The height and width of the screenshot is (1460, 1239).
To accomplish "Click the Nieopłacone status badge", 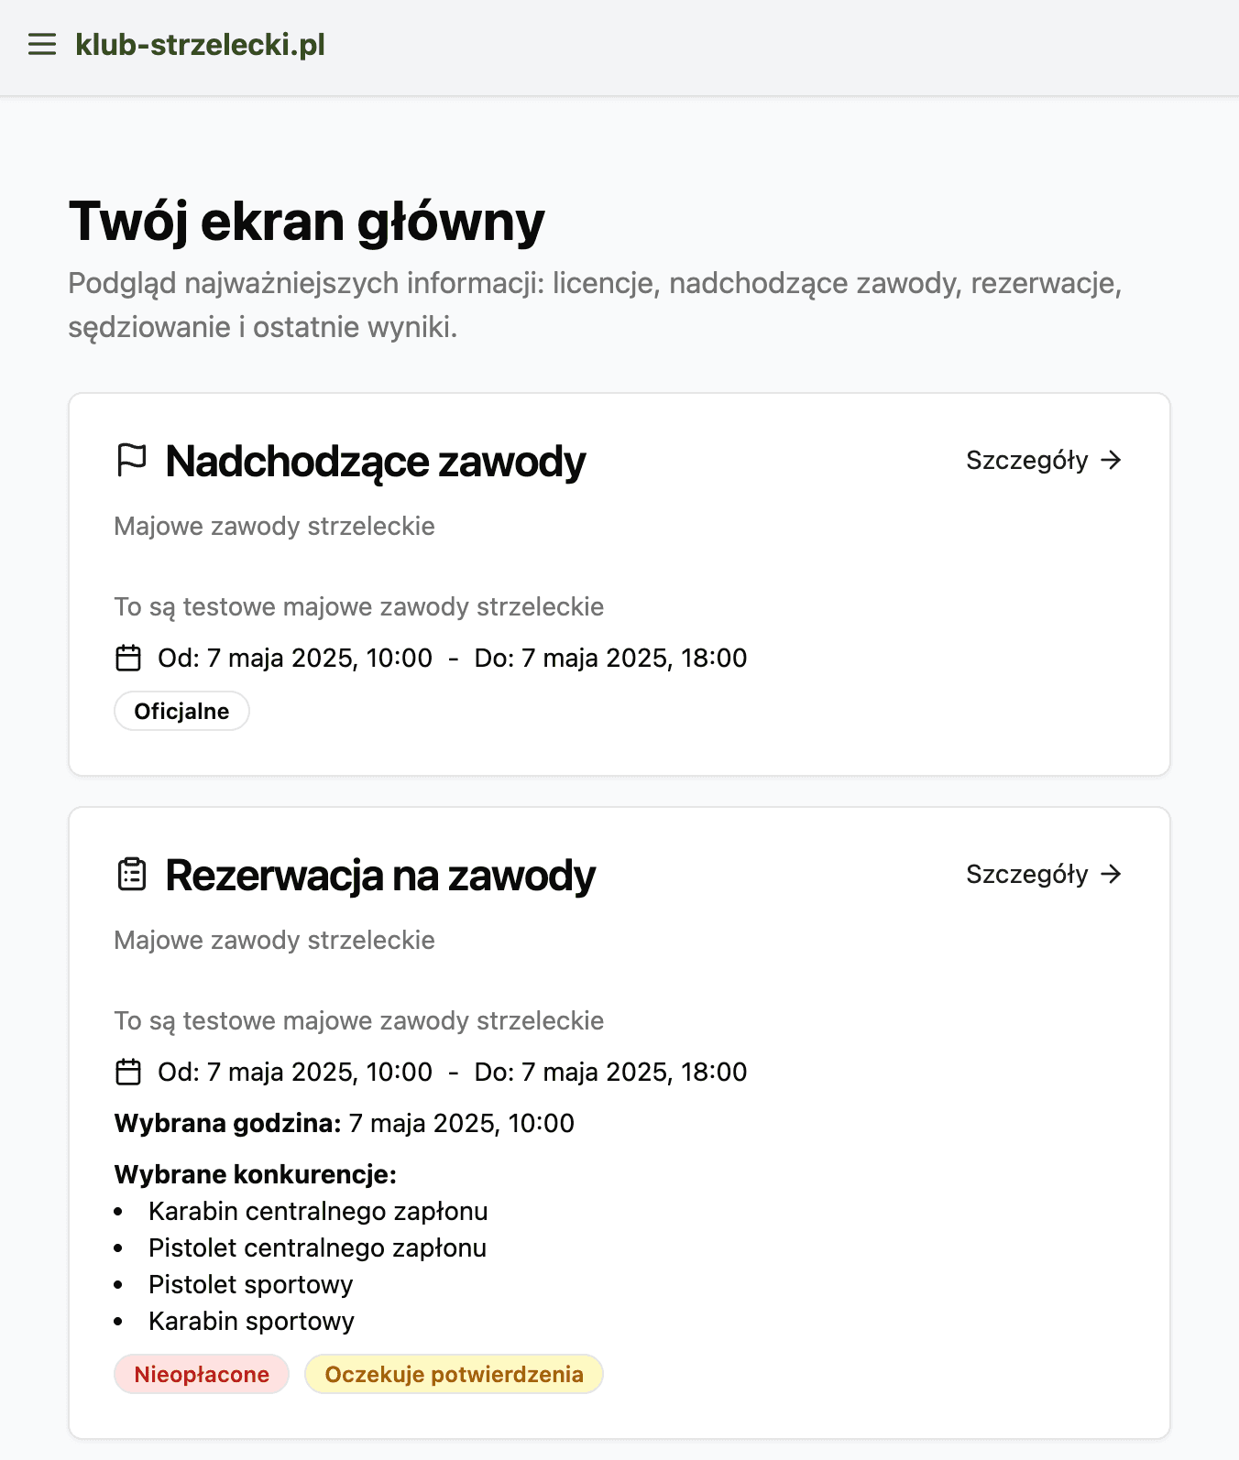I will 202,1374.
